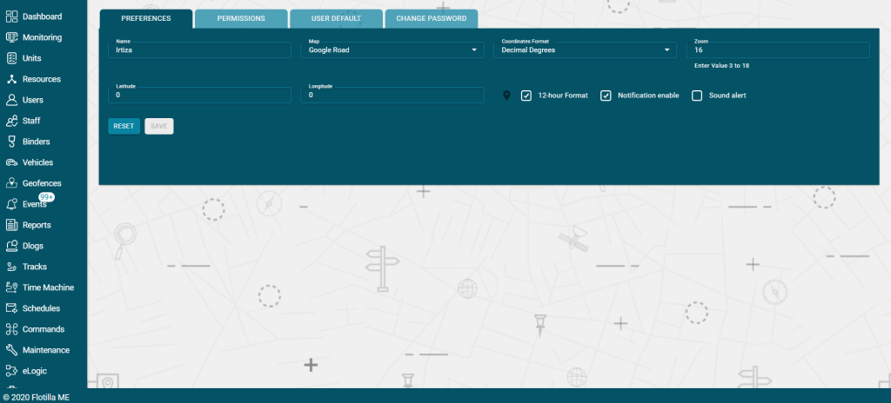Open the Dashboard icon in sidebar

tap(11, 17)
